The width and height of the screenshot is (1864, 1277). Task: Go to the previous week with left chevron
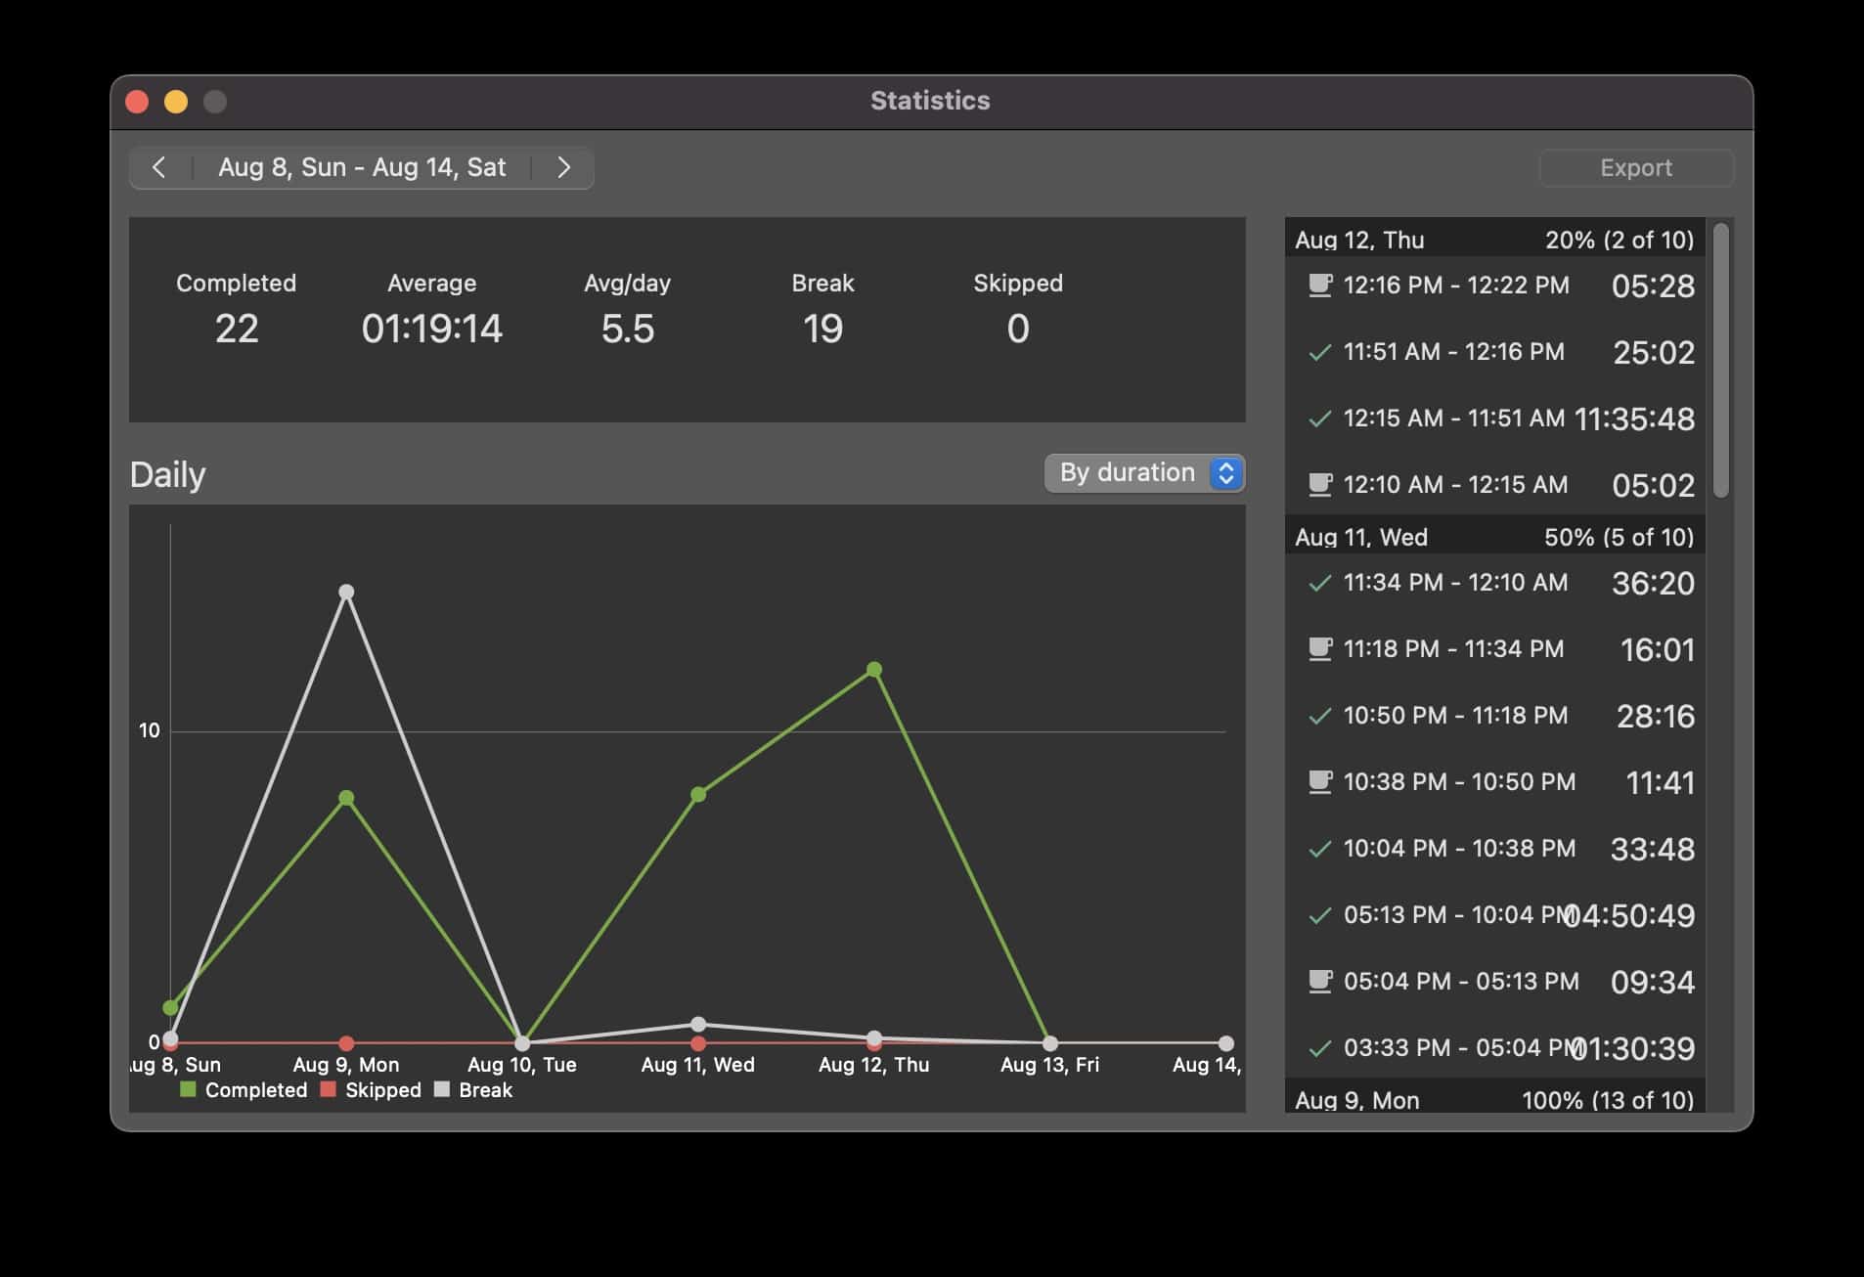[x=159, y=167]
